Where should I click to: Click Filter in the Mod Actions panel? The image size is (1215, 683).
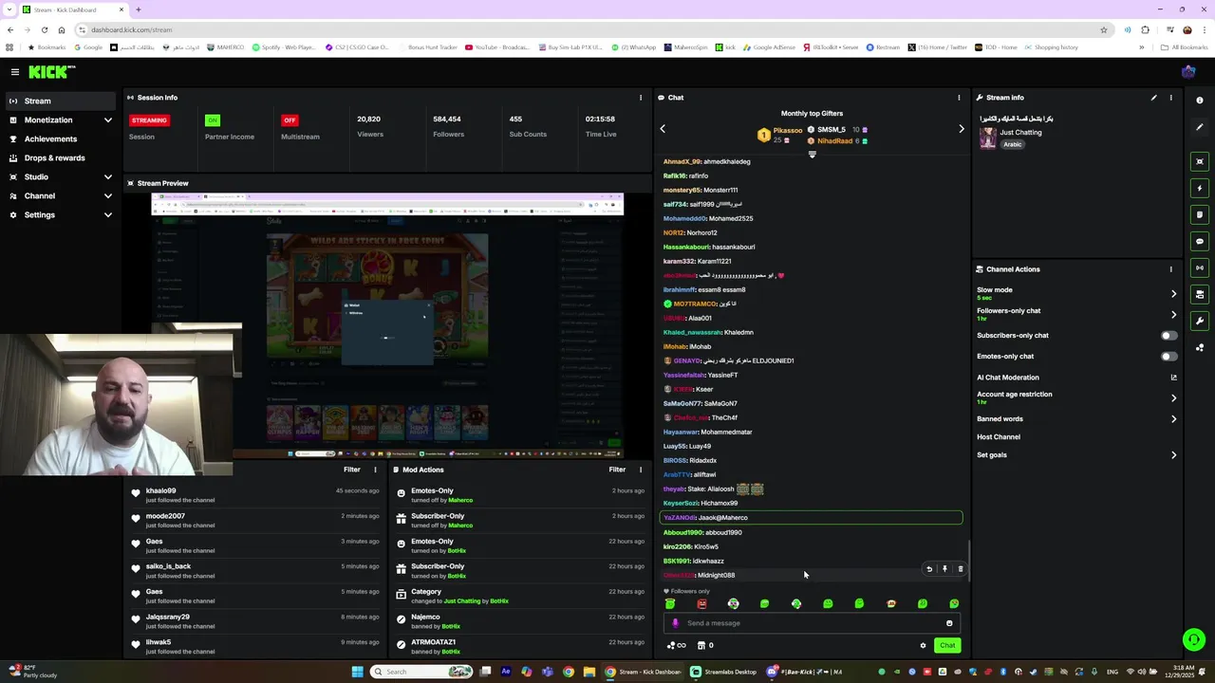click(x=617, y=470)
